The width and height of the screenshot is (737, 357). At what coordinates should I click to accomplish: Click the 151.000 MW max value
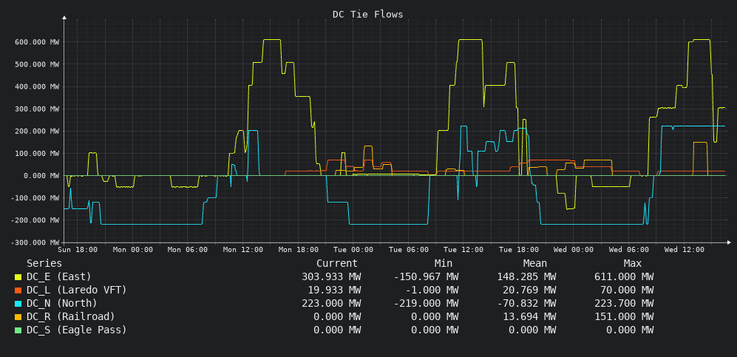click(x=624, y=316)
